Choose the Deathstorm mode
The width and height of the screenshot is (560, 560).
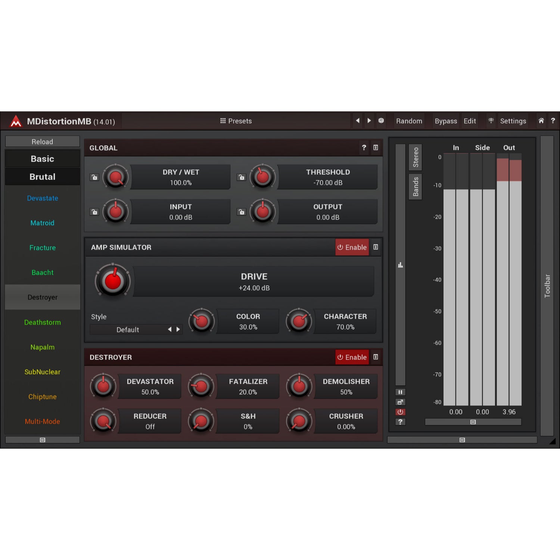(x=43, y=322)
